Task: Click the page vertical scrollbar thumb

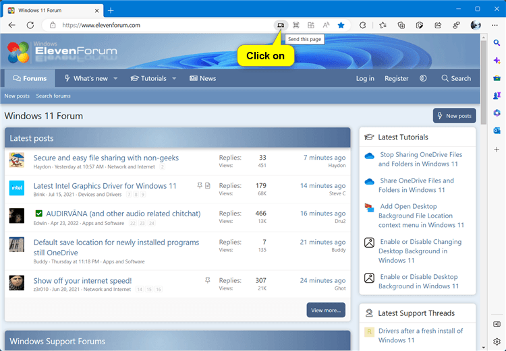Action: (484, 82)
